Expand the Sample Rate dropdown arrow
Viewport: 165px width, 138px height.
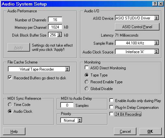156,43
